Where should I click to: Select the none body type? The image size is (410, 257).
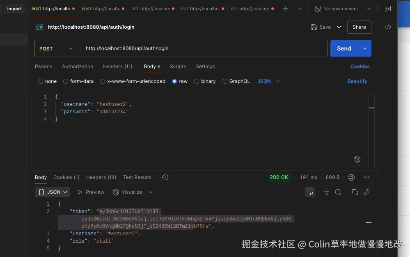pos(41,81)
